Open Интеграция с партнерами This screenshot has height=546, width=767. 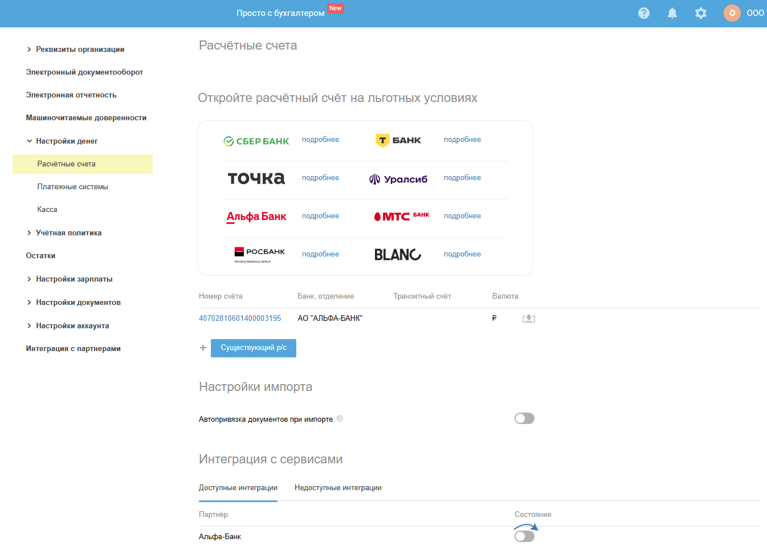[x=73, y=349]
